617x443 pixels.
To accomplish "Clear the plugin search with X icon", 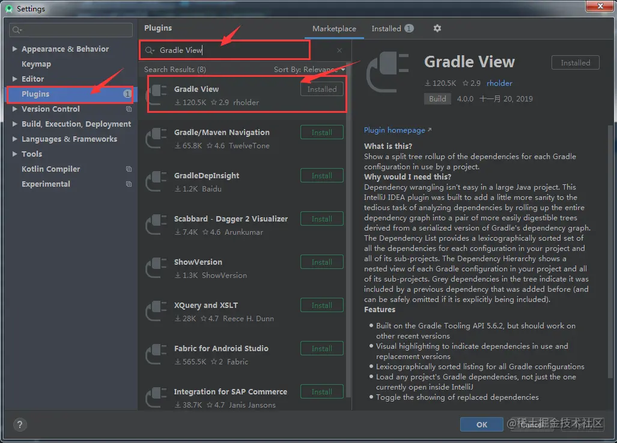I will click(339, 50).
